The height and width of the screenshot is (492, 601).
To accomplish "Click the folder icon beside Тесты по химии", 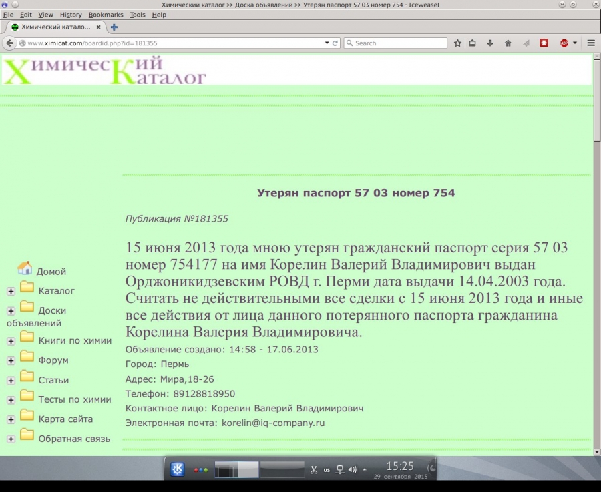I will point(27,395).
